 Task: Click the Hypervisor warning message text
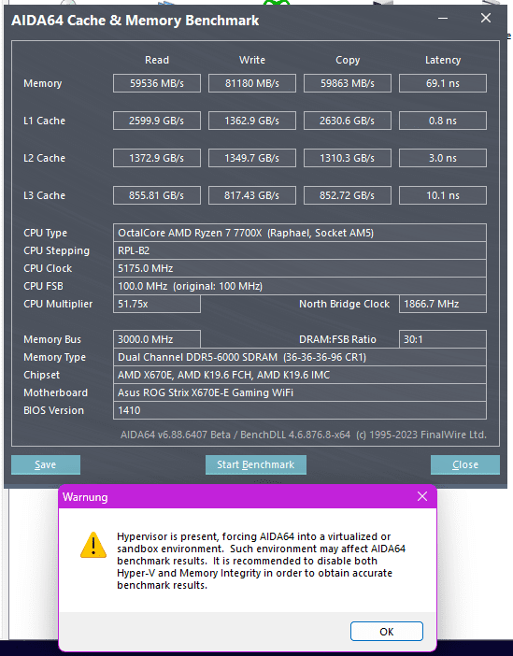[261, 561]
